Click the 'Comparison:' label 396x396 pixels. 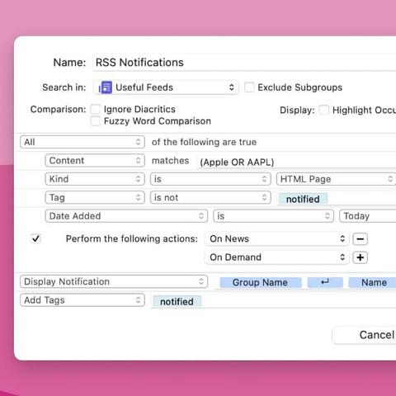58,109
